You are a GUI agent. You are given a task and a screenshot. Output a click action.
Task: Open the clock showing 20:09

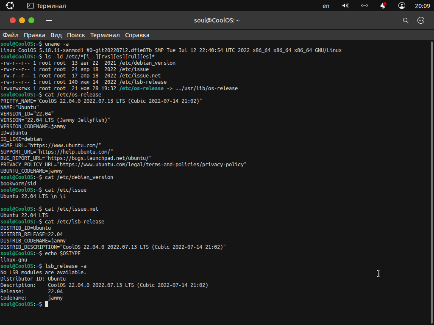point(423,6)
